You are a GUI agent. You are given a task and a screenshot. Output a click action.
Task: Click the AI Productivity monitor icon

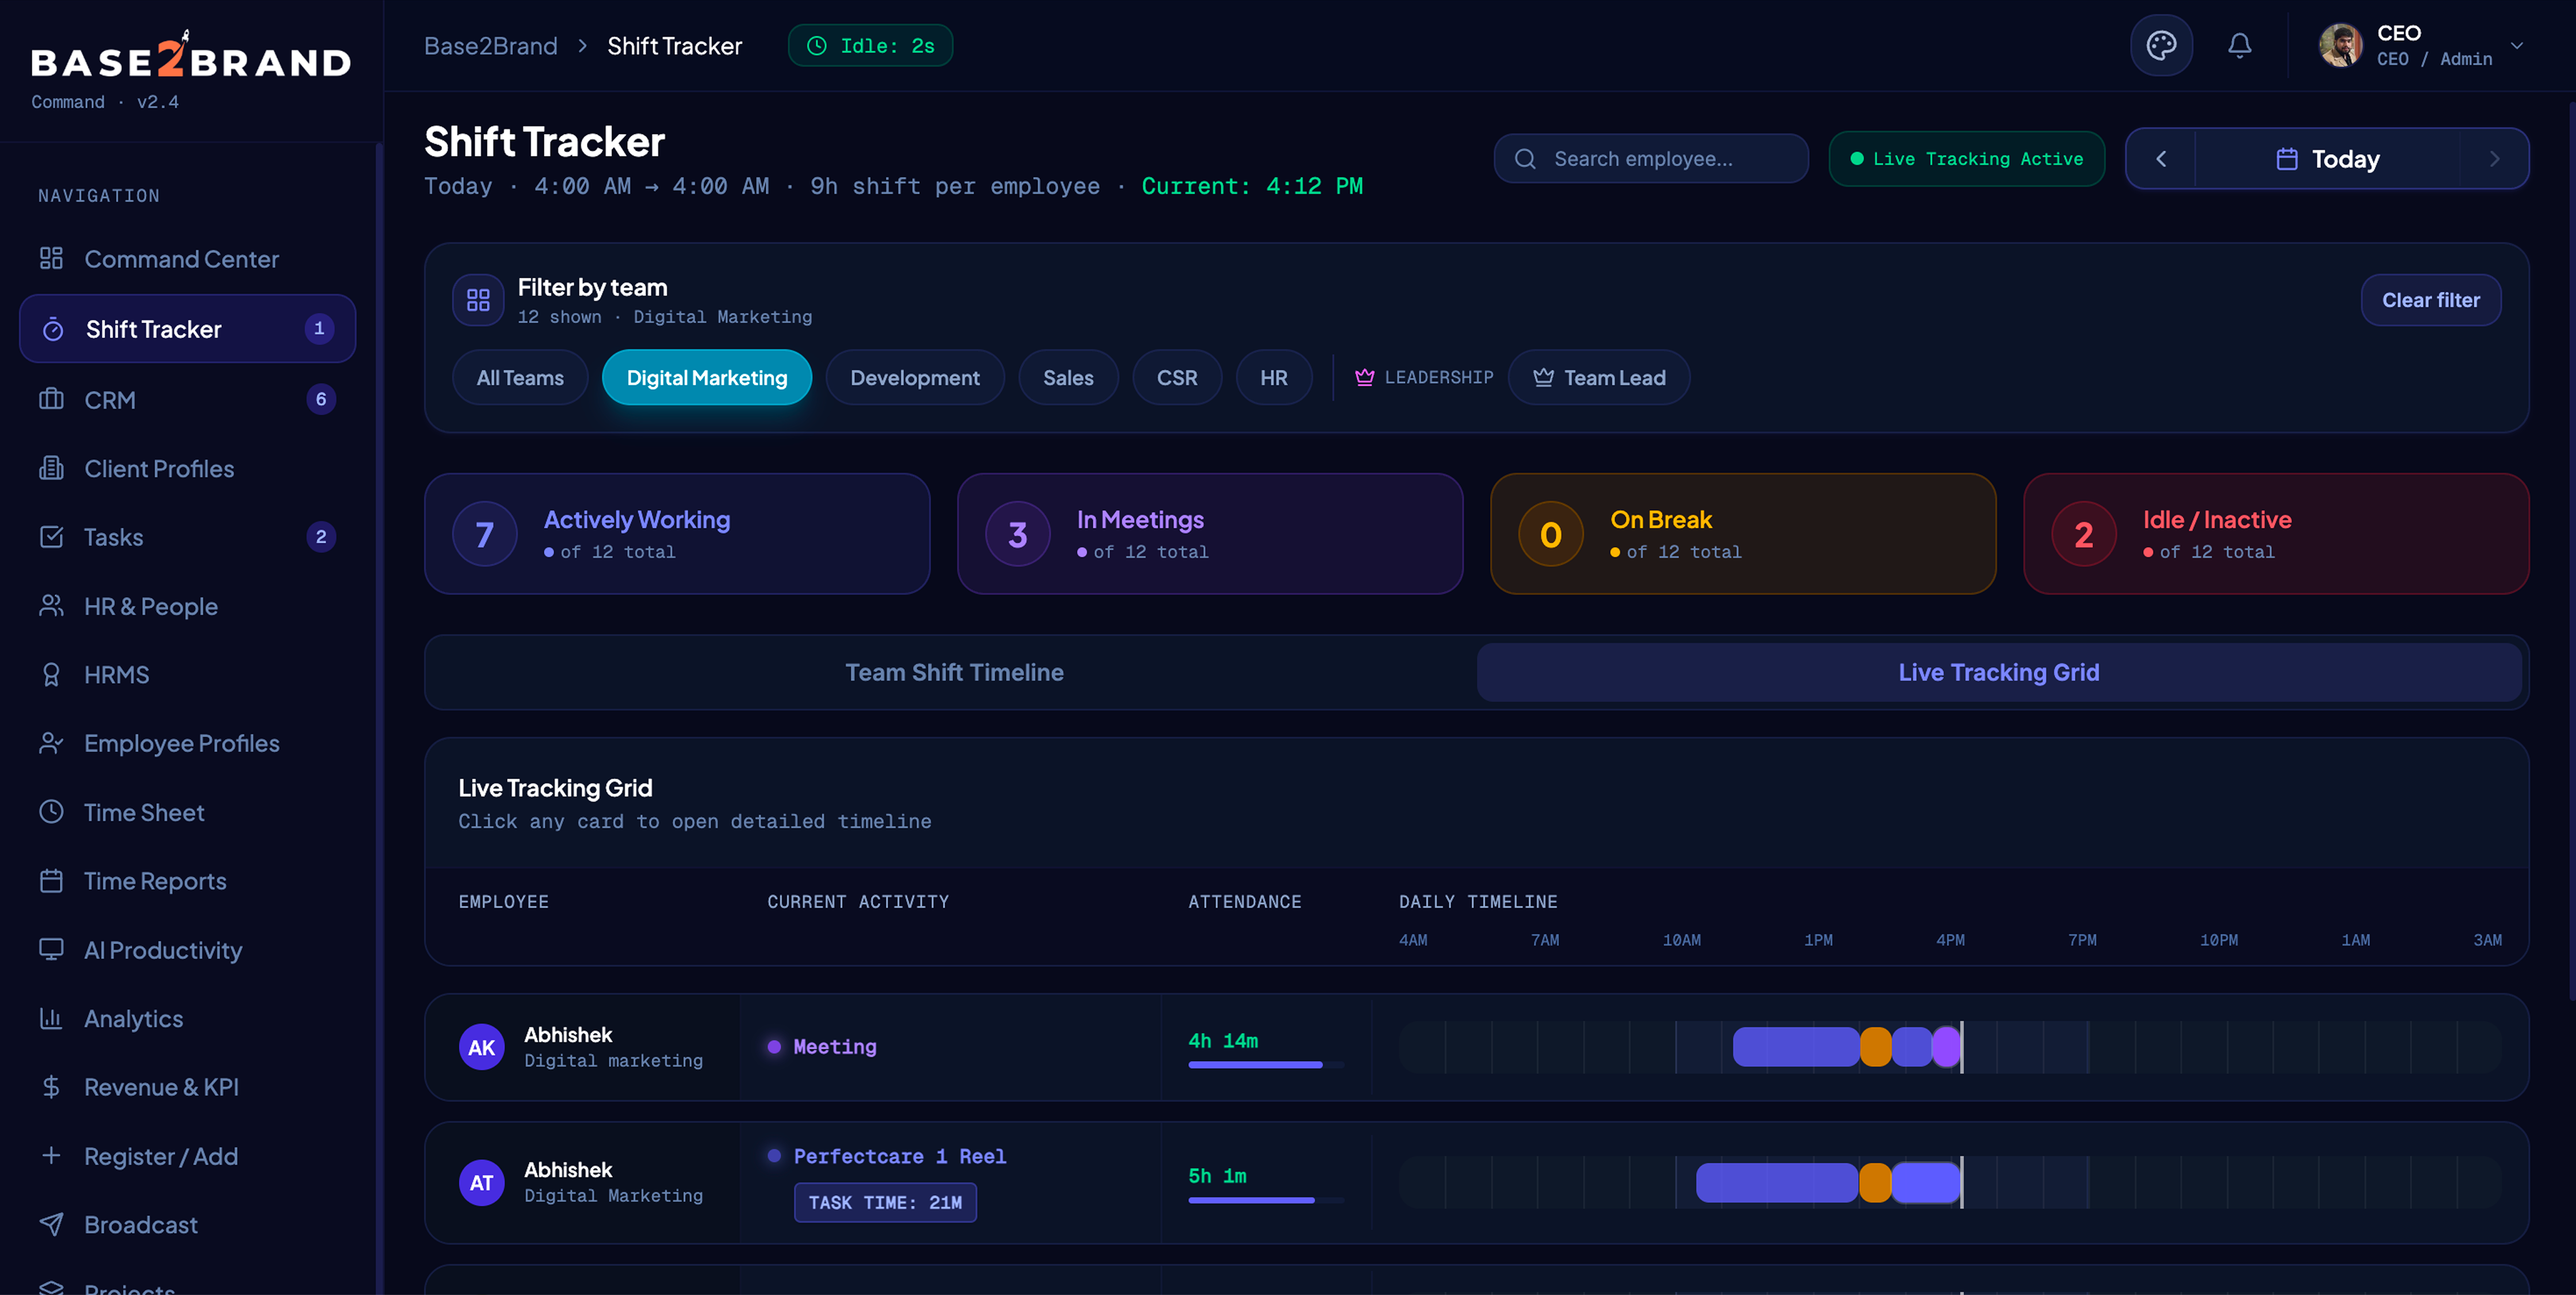(x=51, y=950)
